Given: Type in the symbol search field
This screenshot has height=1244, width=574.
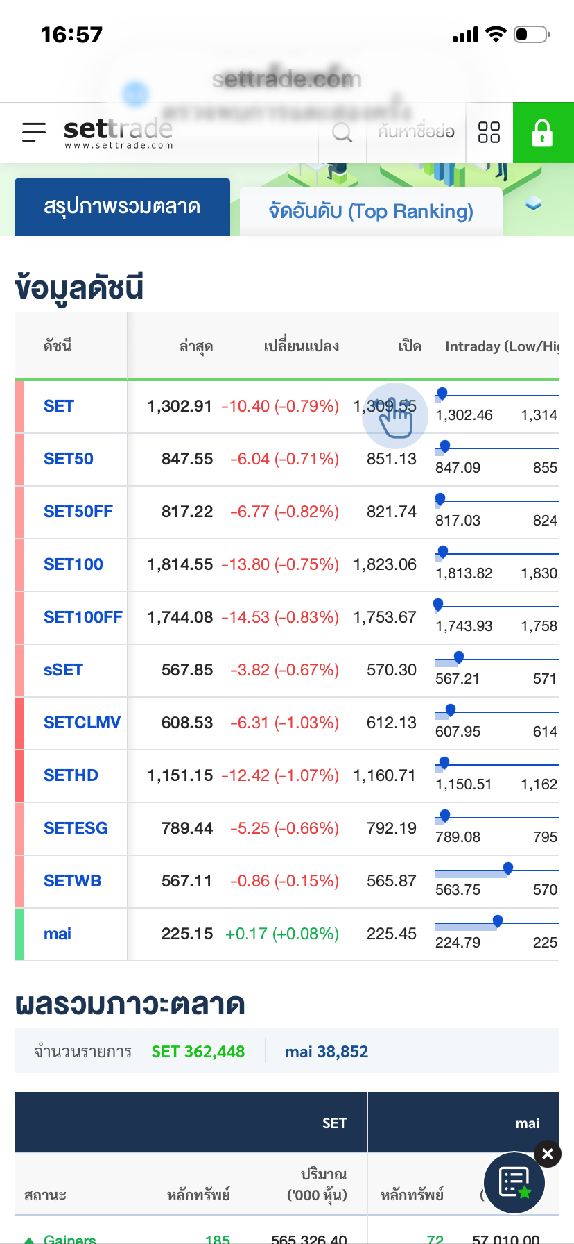Looking at the screenshot, I should coord(416,132).
